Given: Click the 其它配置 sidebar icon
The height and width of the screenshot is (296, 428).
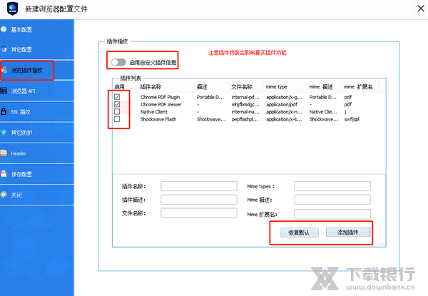Looking at the screenshot, I should point(4,49).
